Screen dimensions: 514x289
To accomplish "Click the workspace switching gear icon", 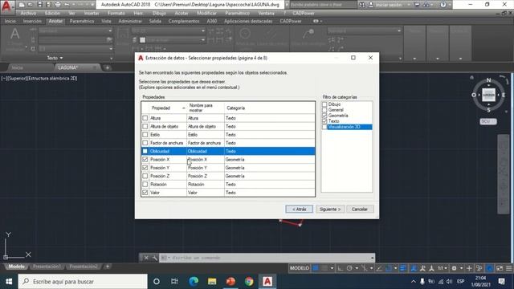I will click(x=454, y=268).
